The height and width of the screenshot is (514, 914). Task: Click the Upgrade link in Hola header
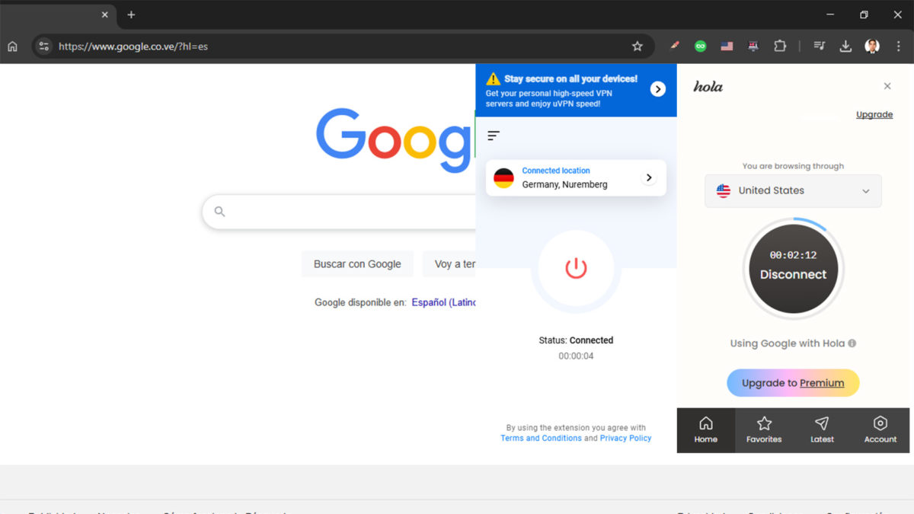(874, 114)
